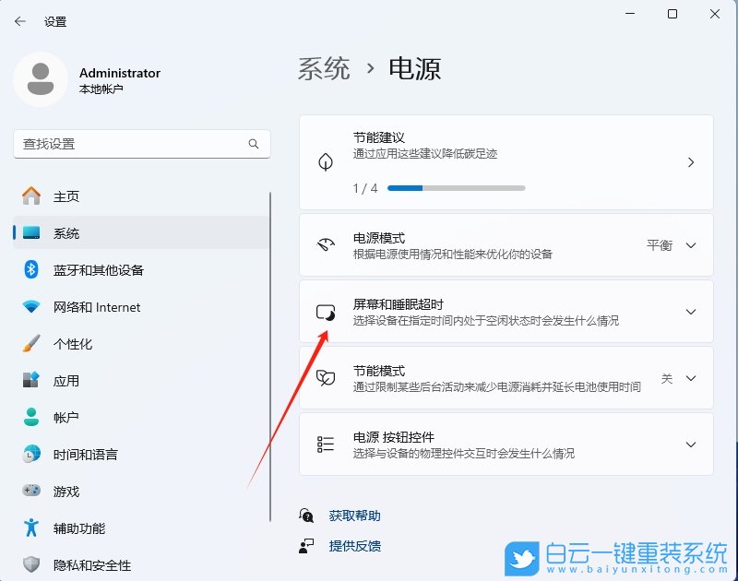
Task: Expand the 节能模式 section
Action: [x=691, y=378]
